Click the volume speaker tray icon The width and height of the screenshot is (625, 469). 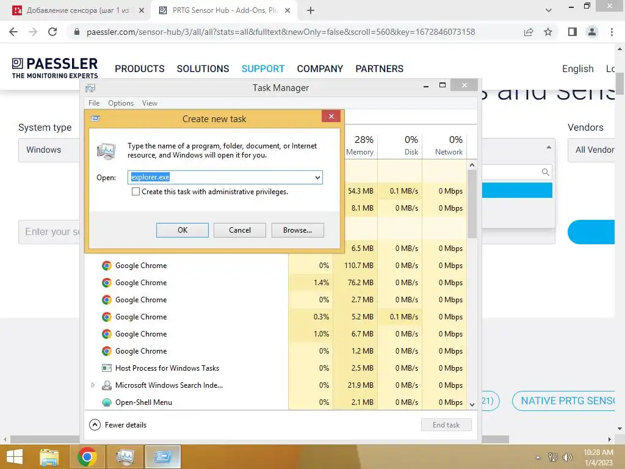(x=567, y=457)
